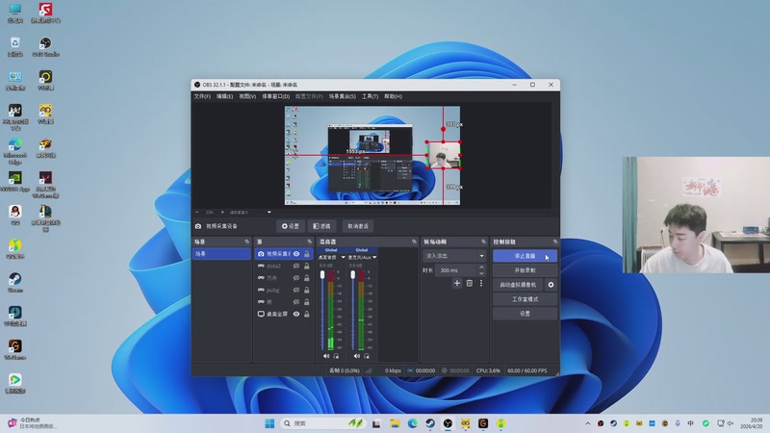Increase transition duration with up arrow

[x=481, y=267]
